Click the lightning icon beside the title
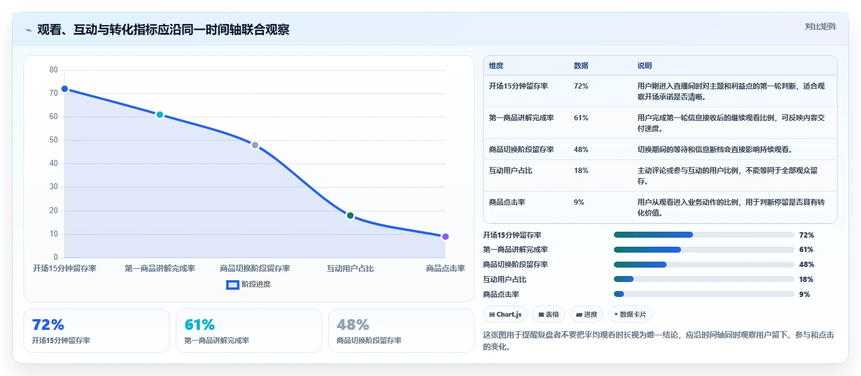This screenshot has height=376, width=861. click(29, 30)
